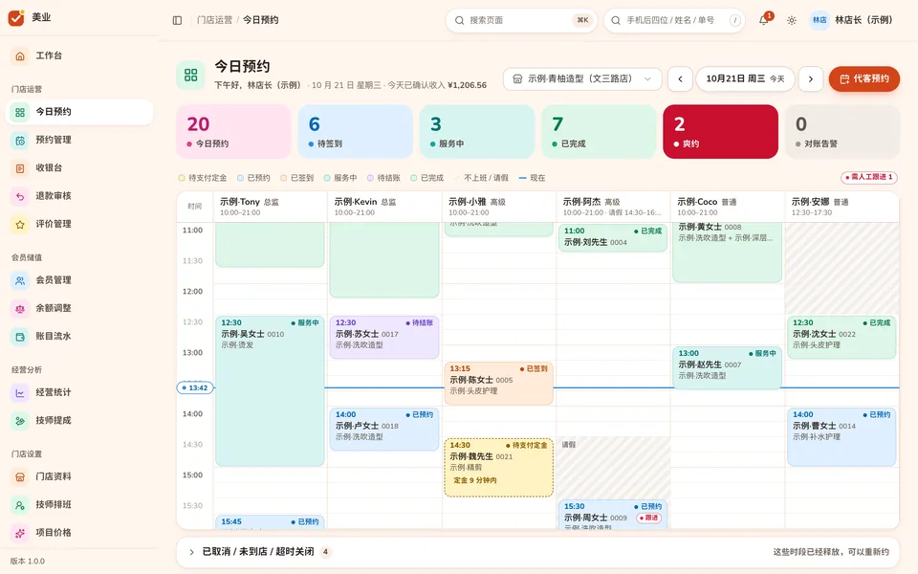Select the 技师排班 scheduling icon
This screenshot has width=918, height=574.
(20, 505)
